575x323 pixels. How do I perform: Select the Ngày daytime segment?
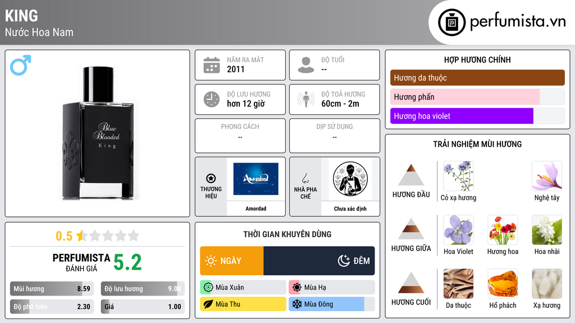point(232,261)
